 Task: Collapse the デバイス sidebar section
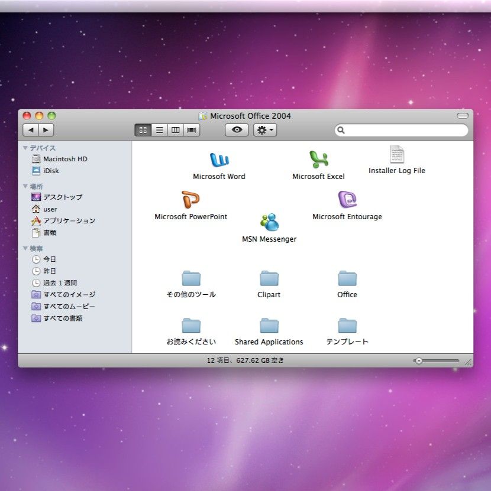(25, 148)
